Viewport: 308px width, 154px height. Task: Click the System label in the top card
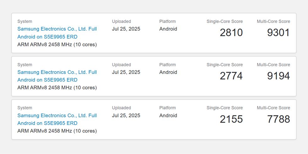pos(25,21)
